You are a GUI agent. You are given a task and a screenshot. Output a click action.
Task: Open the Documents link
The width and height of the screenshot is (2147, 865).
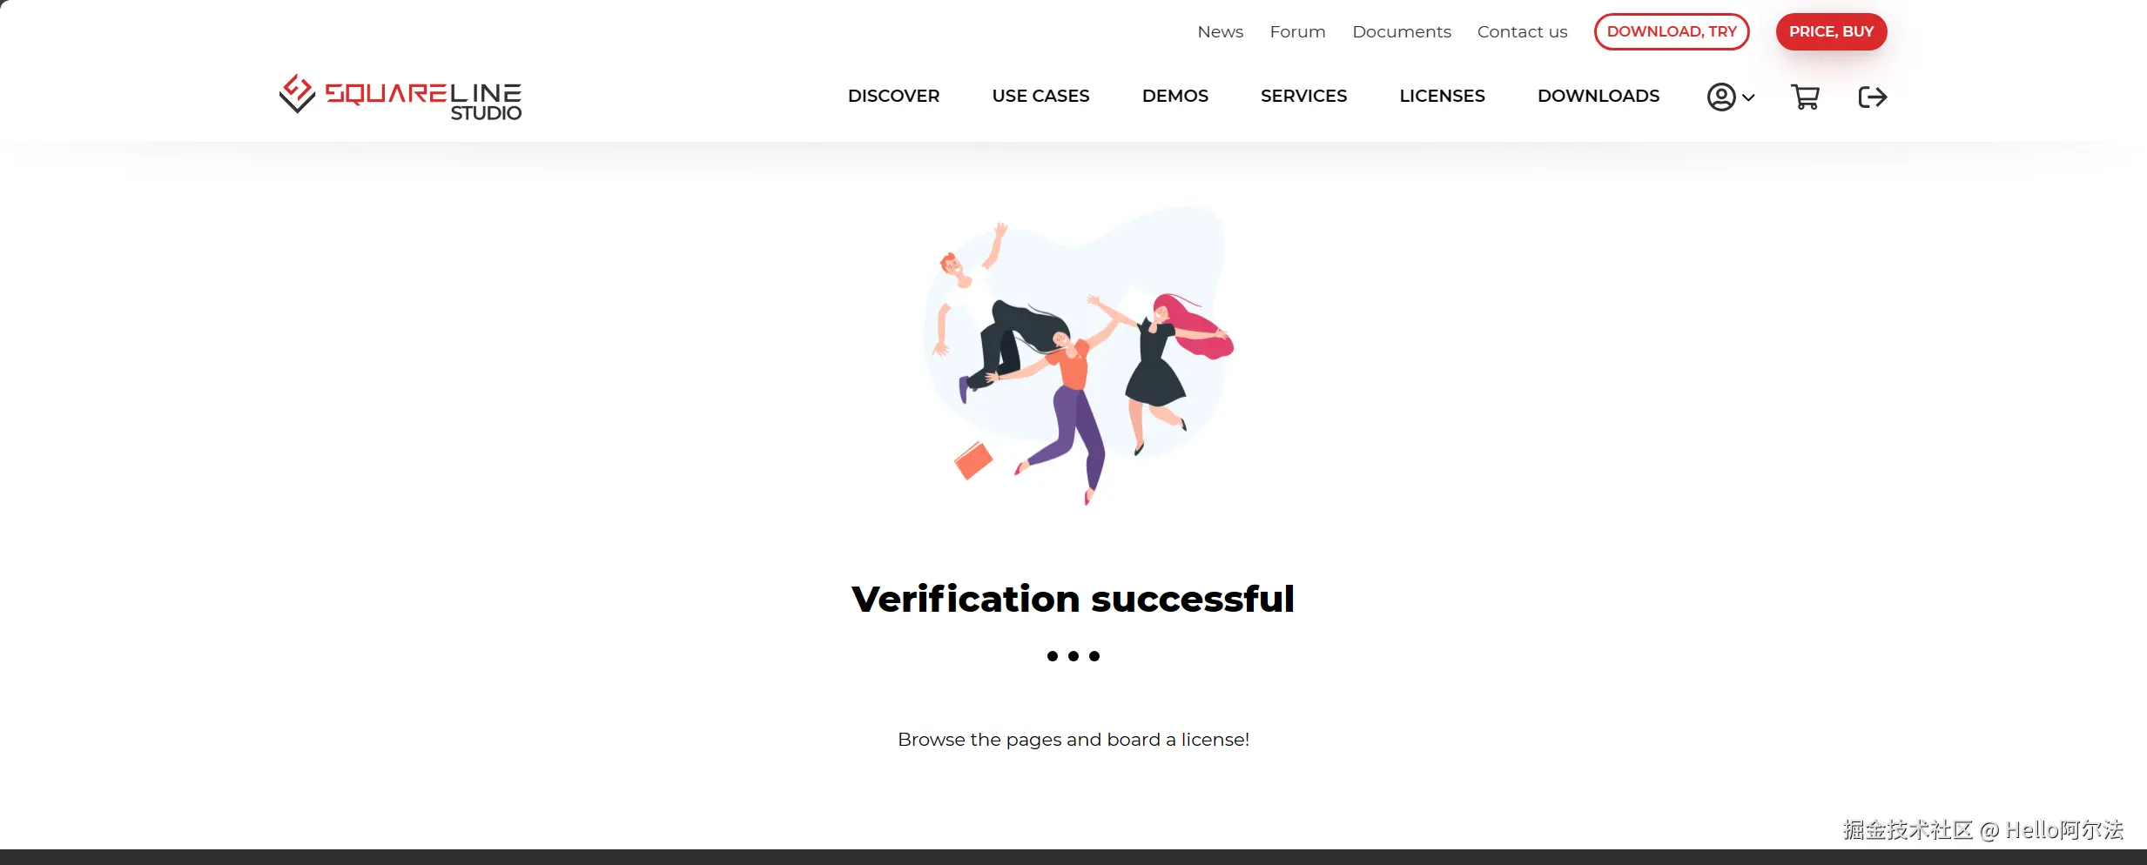point(1402,32)
